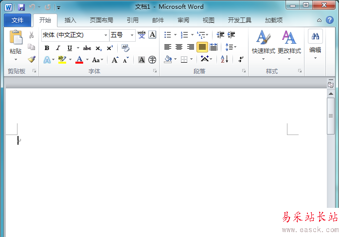Toggle Superscript
The width and height of the screenshot is (339, 237).
click(109, 48)
